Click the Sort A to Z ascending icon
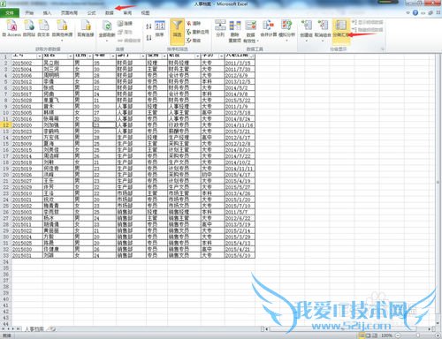Viewport: 442px width, 339px height. [x=149, y=26]
